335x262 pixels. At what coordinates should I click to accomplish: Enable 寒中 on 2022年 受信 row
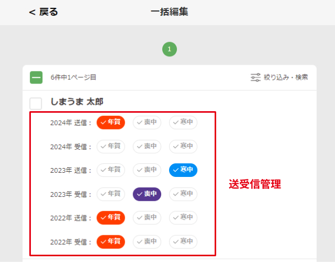[x=183, y=242]
